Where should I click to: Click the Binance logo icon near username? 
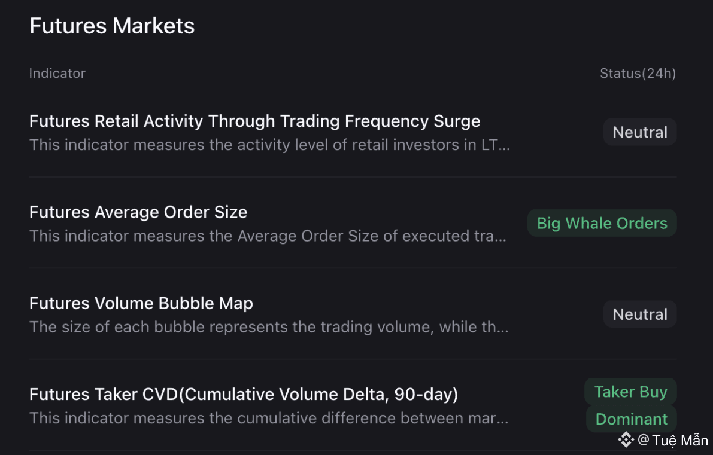[626, 440]
